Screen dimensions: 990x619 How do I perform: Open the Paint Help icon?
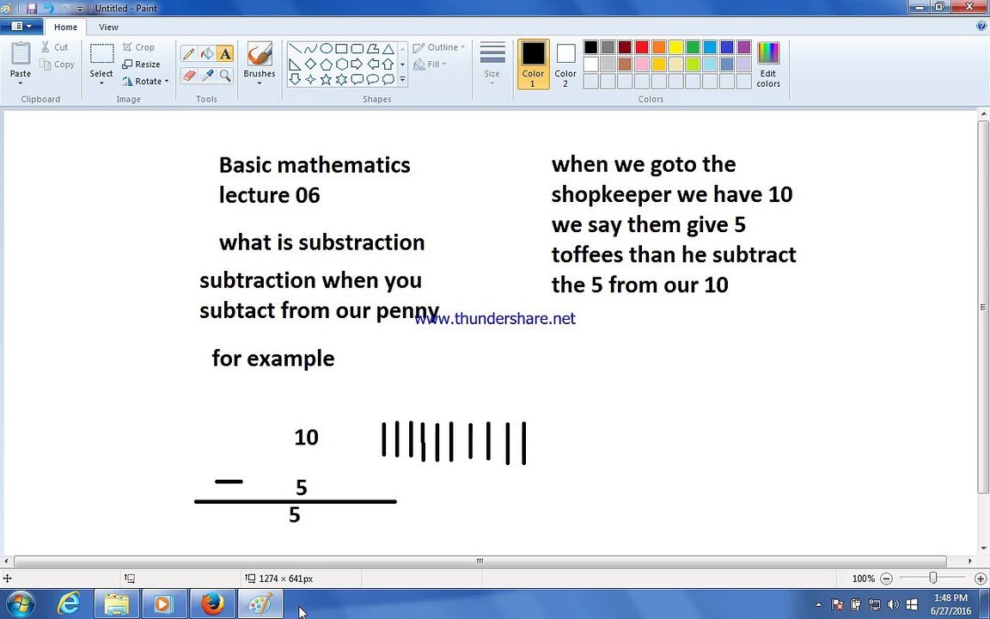[981, 26]
